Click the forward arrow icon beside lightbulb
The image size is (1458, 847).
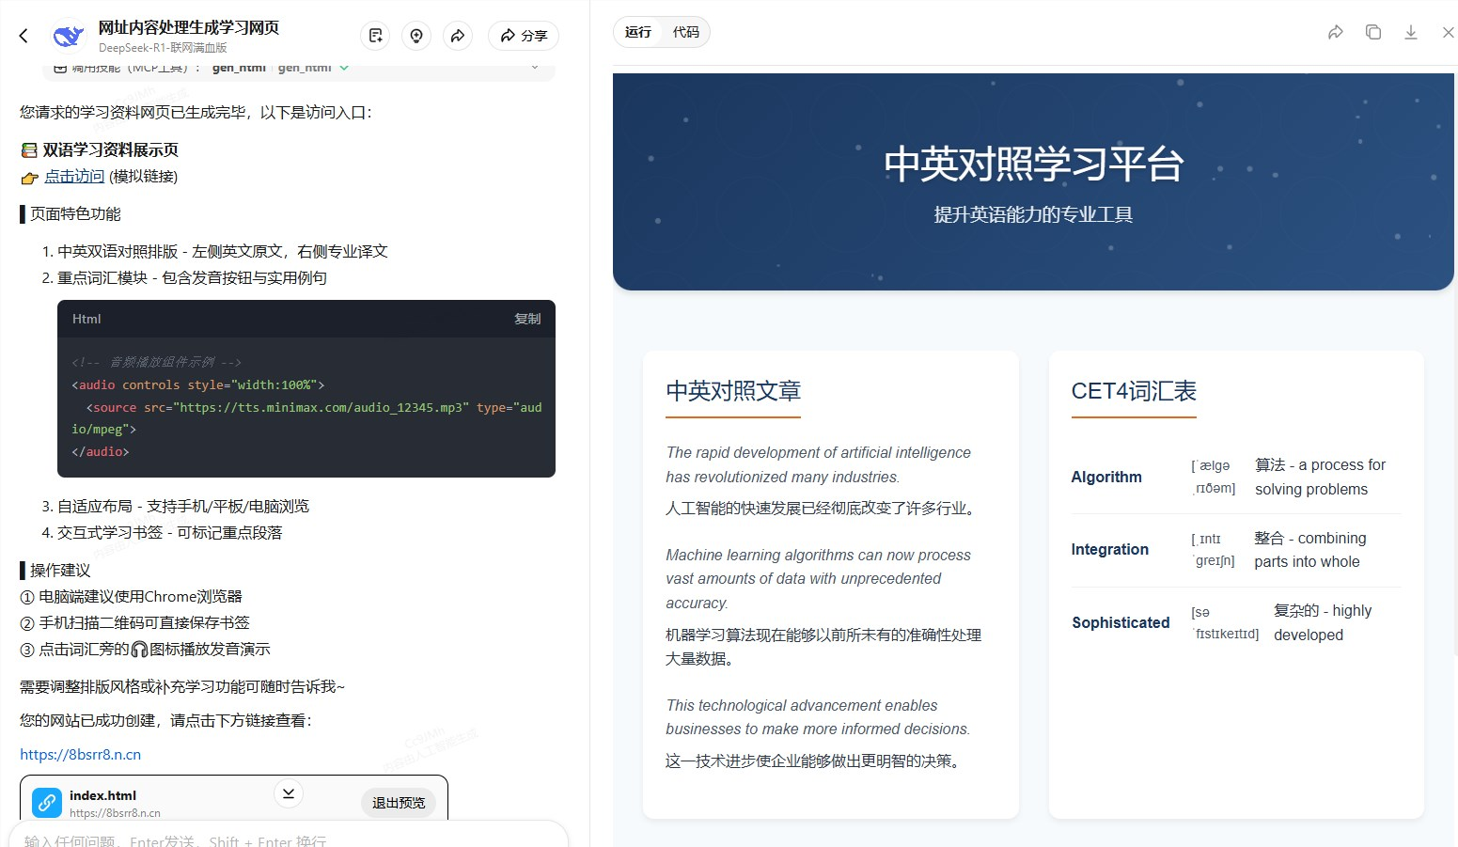click(458, 36)
